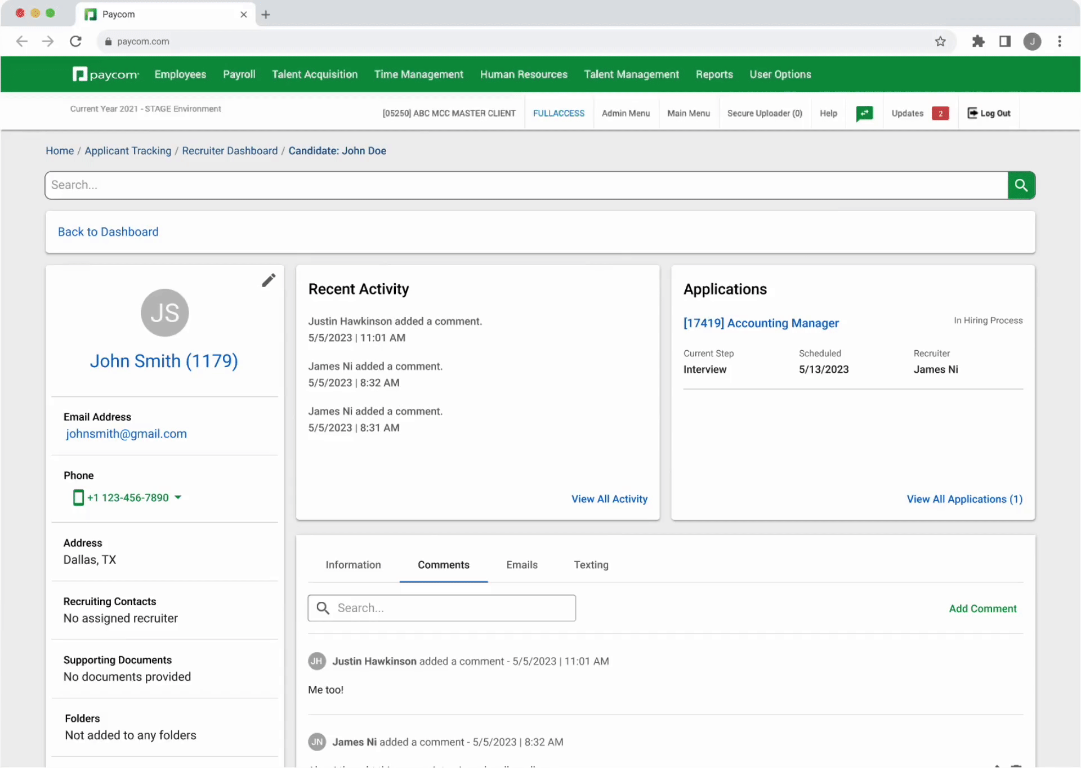Image resolution: width=1081 pixels, height=768 pixels.
Task: Open the browser extensions puzzle icon
Action: click(x=978, y=41)
